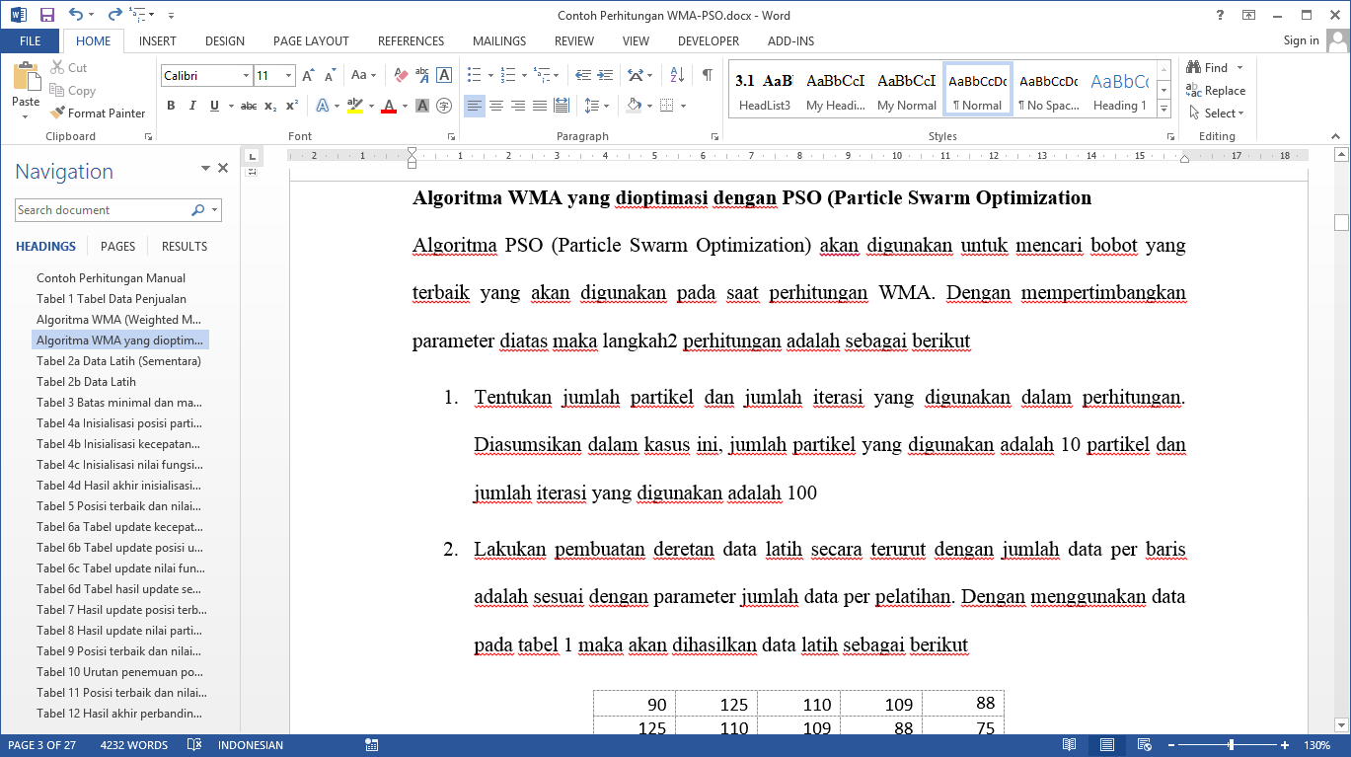Viewport: 1351px width, 757px height.
Task: Save the document from quick access toolbar
Action: 46,16
